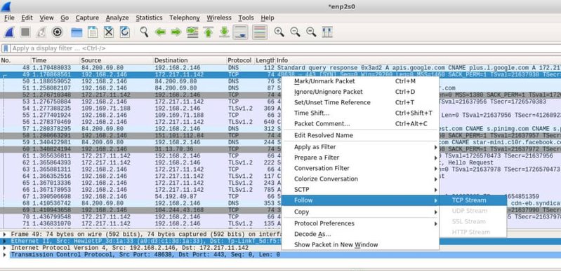The height and width of the screenshot is (271, 561).
Task: Toggle auto-scroll during live capture
Action: [x=240, y=32]
